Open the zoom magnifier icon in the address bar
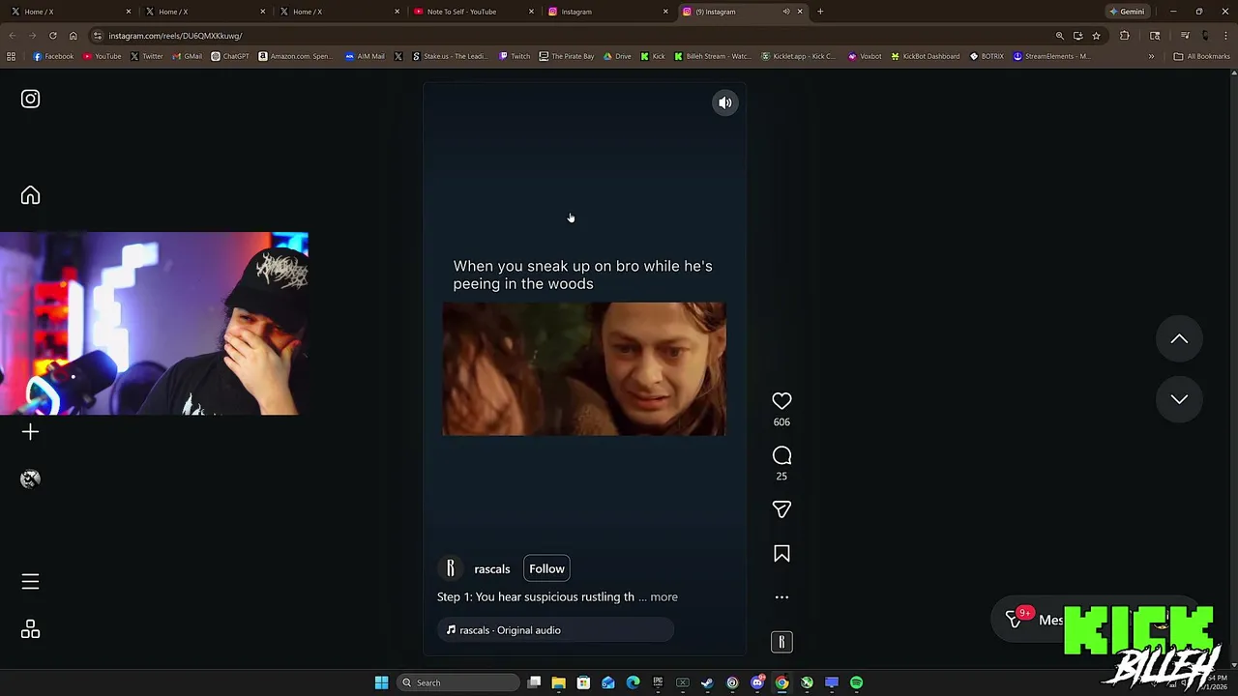Screen dimensions: 1238x696 click(x=1060, y=36)
